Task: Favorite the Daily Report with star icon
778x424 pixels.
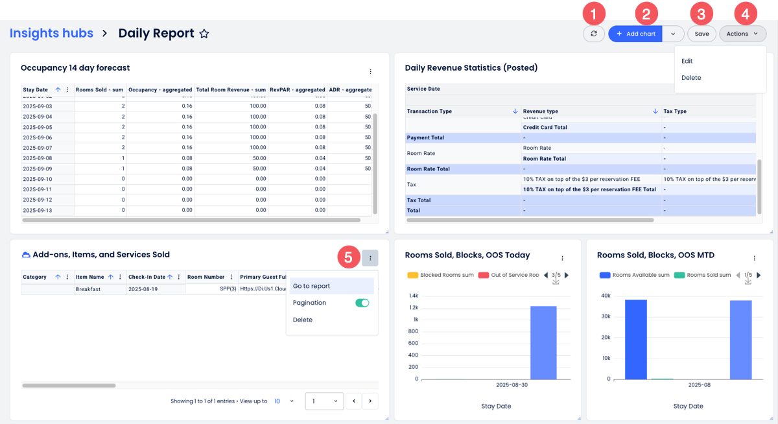Action: (x=204, y=34)
